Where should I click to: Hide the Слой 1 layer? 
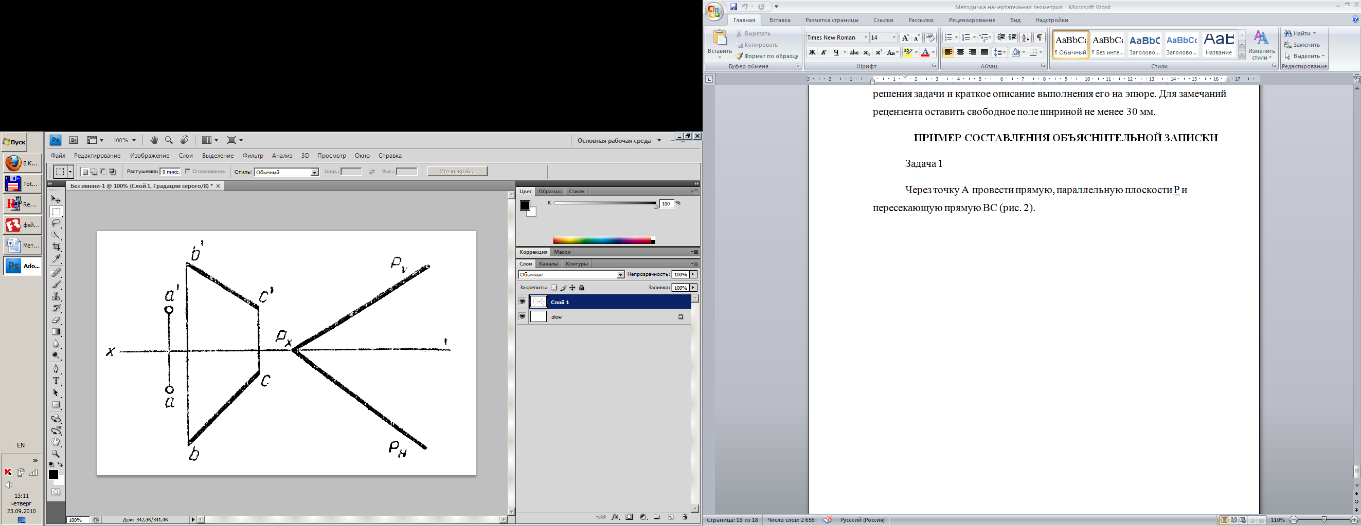pyautogui.click(x=522, y=302)
